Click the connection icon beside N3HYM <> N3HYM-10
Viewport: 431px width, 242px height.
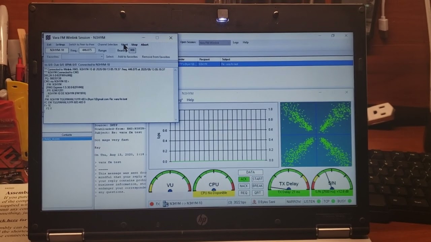point(165,203)
